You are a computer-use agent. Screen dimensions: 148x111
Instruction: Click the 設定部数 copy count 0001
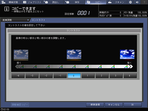(84, 13)
